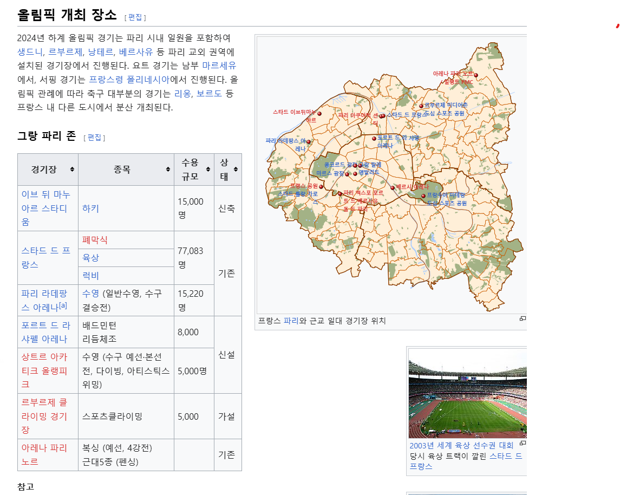Viewport: 620px width, 495px height.
Task: Click the 아레나 파리 노르 map marker
Action: point(476,75)
